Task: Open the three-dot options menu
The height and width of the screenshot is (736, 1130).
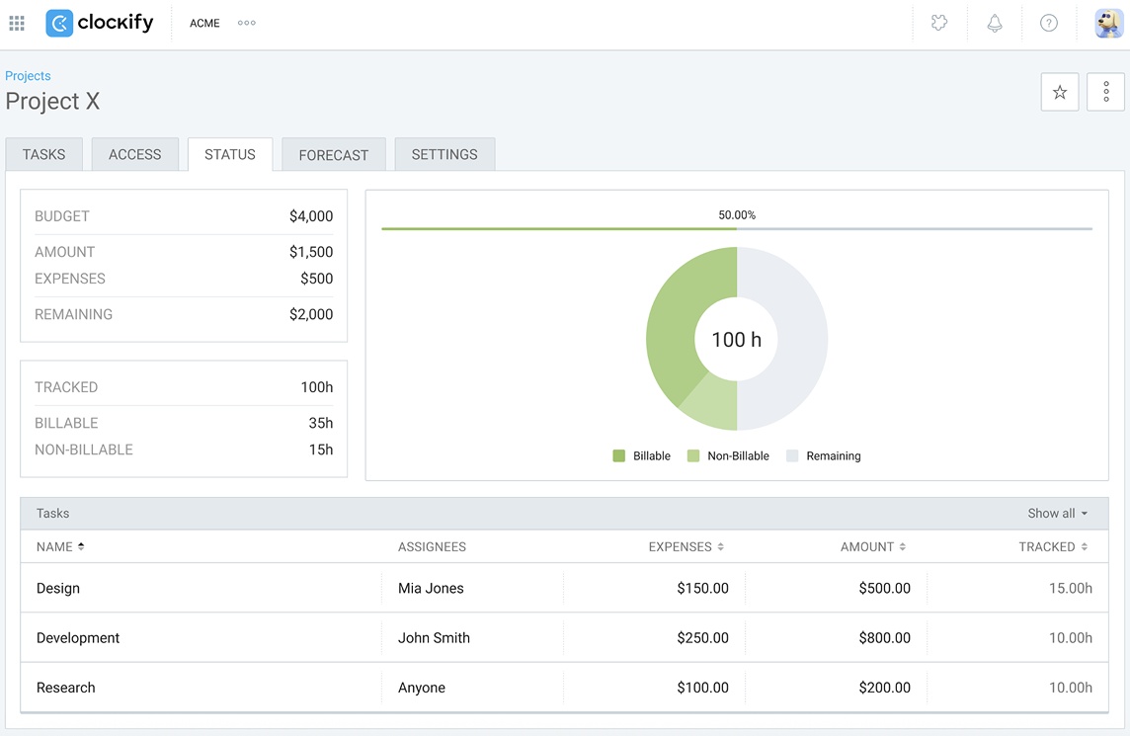Action: click(1105, 91)
